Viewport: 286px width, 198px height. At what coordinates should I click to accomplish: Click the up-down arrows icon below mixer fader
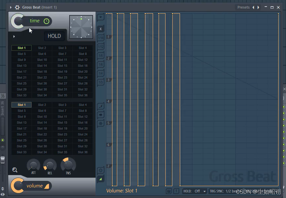point(3,189)
